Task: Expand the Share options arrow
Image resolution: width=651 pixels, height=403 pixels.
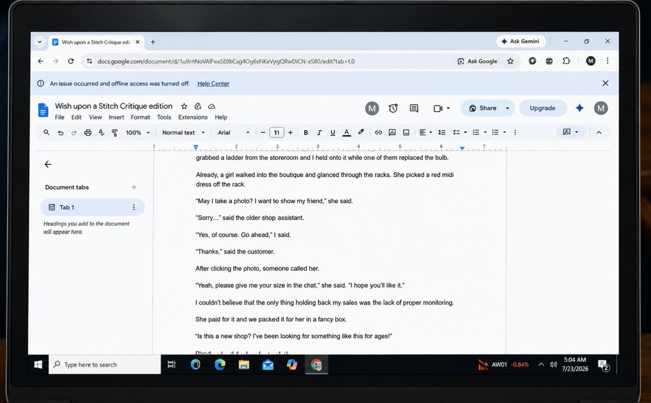Action: click(507, 108)
